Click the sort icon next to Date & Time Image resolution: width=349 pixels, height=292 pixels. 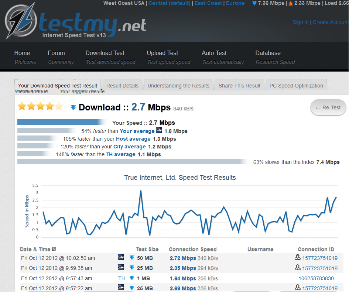click(x=54, y=249)
